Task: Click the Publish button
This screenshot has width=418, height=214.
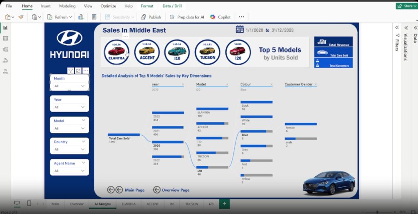Action: click(x=151, y=17)
